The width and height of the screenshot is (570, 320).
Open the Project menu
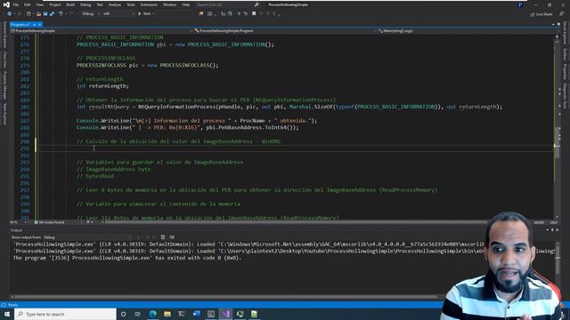coord(55,4)
